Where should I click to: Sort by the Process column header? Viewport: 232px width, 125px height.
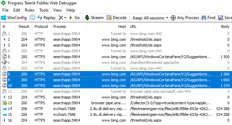69,26
